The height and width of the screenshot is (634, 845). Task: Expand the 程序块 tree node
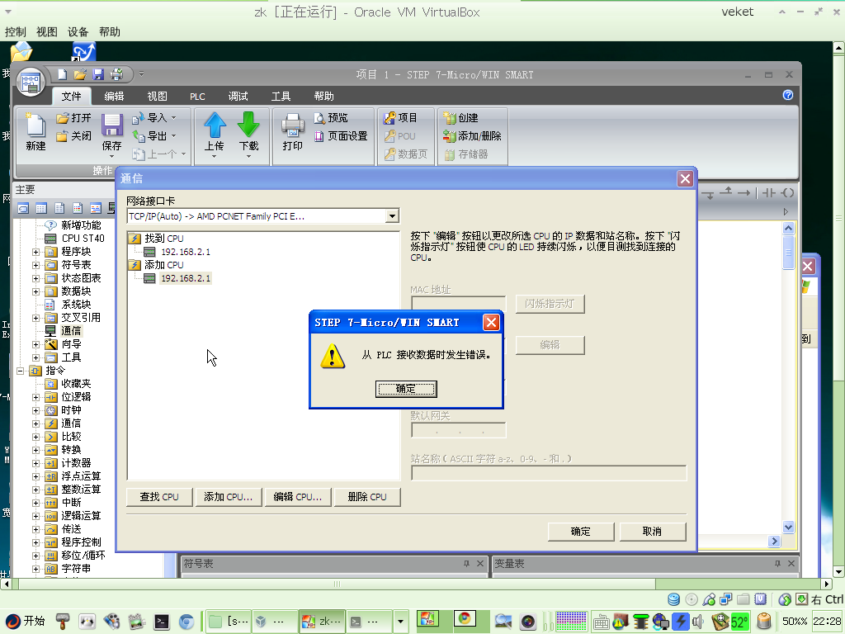[x=35, y=252]
